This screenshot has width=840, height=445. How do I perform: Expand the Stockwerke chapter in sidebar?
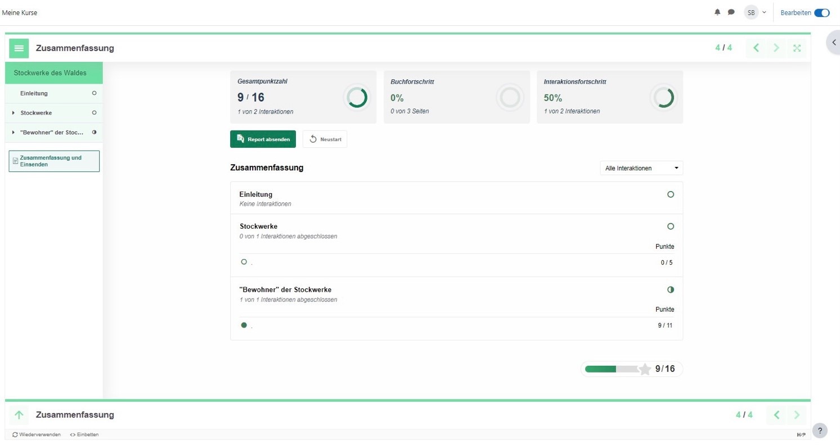tap(14, 113)
